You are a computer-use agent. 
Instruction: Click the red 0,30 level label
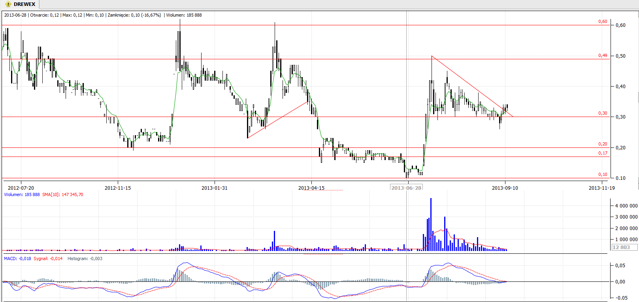pos(603,113)
